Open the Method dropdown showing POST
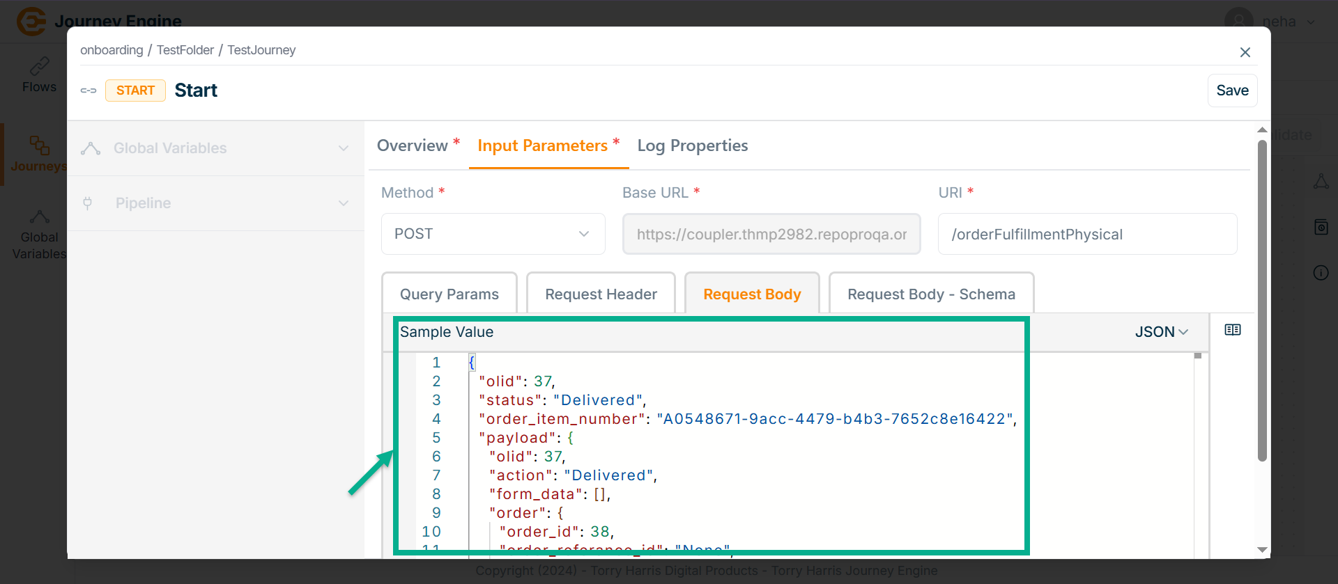Viewport: 1338px width, 584px height. click(x=493, y=234)
